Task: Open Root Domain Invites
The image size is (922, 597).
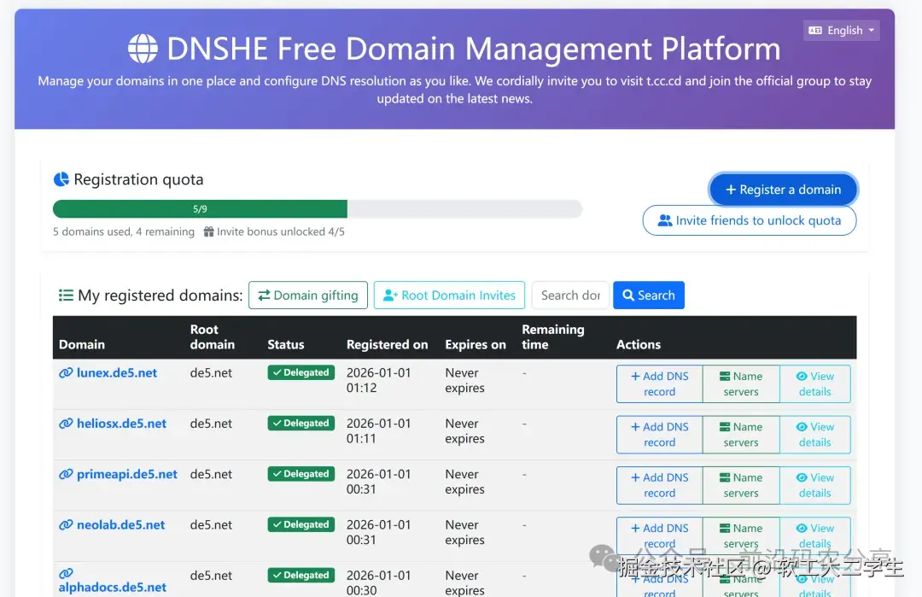Action: (x=449, y=296)
